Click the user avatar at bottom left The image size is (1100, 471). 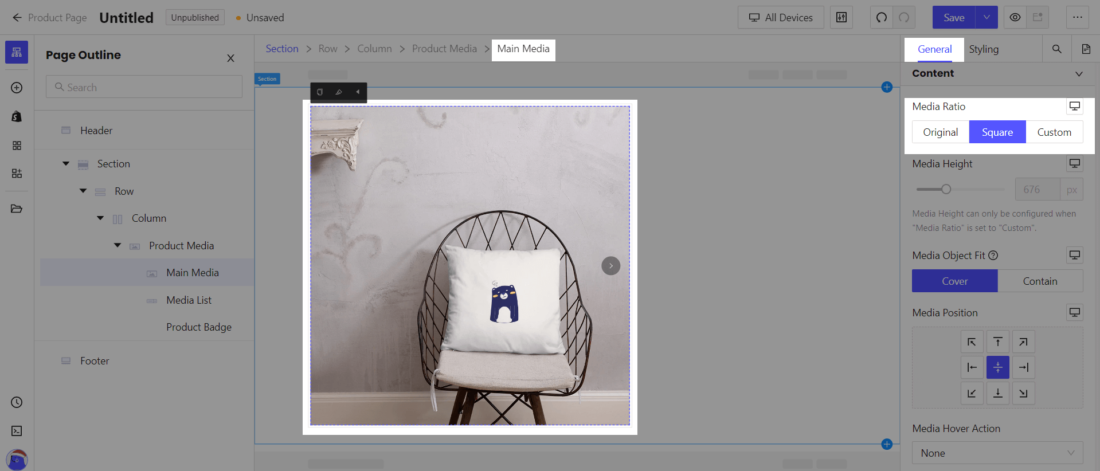pos(17,460)
